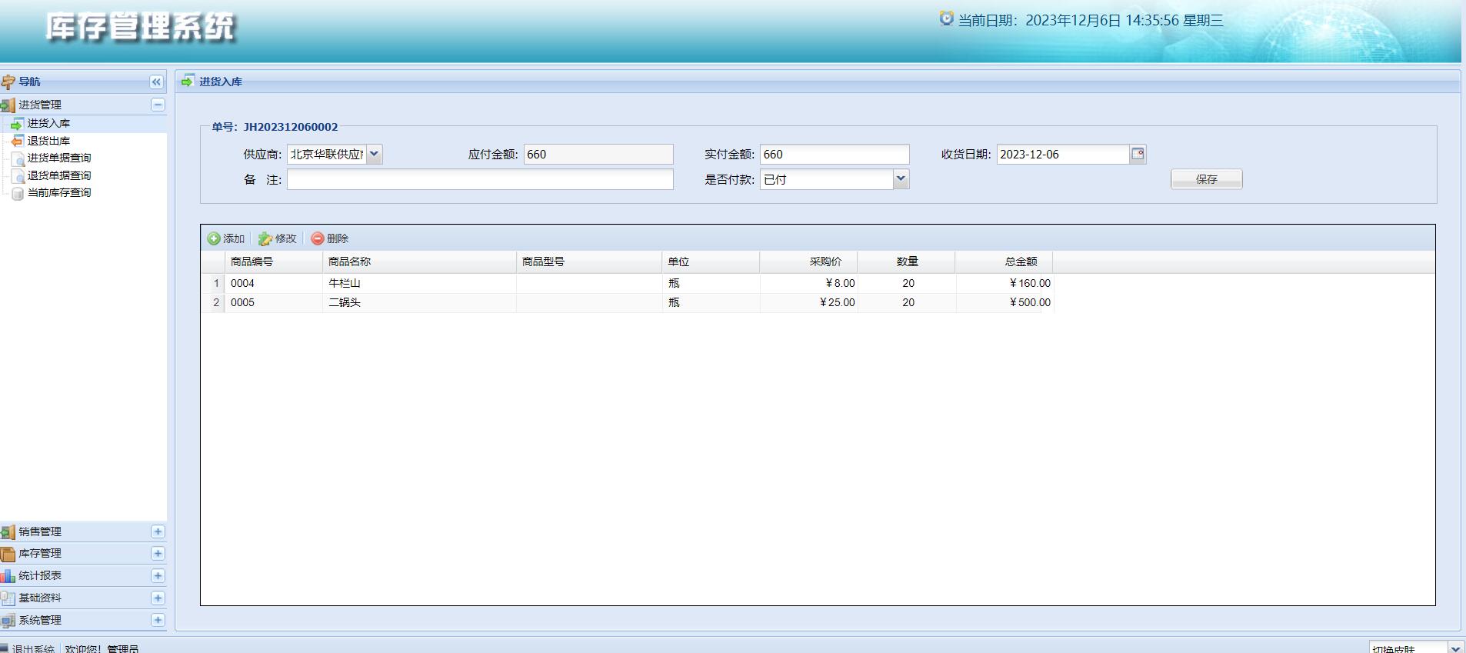Screen dimensions: 1466x653
Task: Click the 当前日期 date and time text
Action: (x=1091, y=21)
